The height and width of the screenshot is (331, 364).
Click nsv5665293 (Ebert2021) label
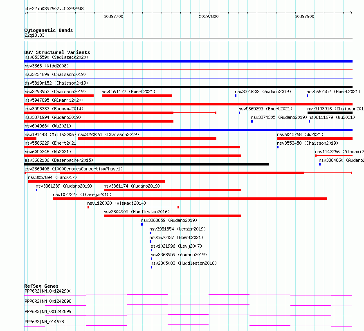click(x=265, y=109)
